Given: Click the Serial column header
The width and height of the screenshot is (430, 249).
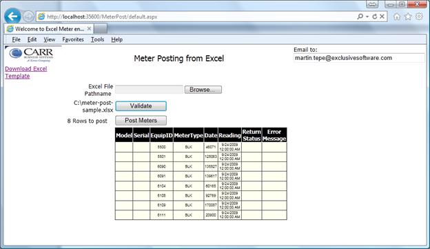Looking at the screenshot, I should [x=141, y=135].
